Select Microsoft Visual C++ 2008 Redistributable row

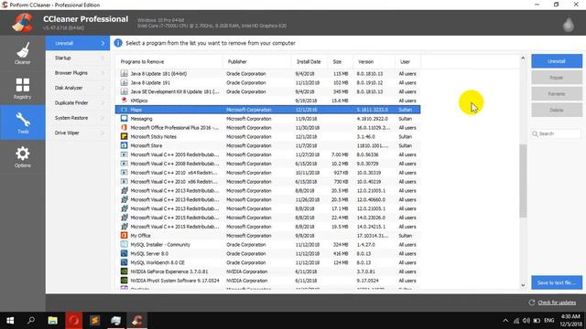[x=267, y=164]
